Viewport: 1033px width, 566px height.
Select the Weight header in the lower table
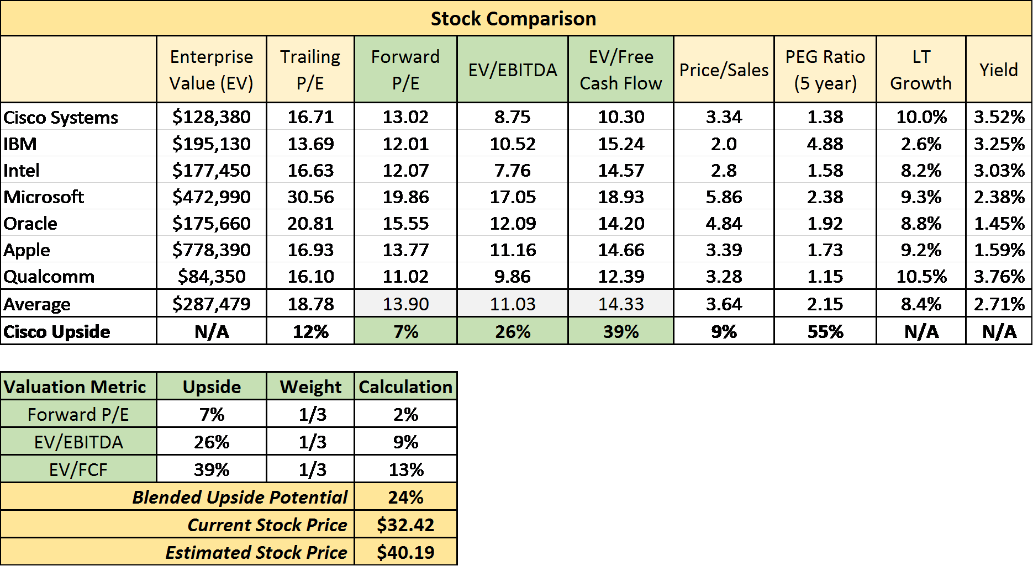click(310, 387)
